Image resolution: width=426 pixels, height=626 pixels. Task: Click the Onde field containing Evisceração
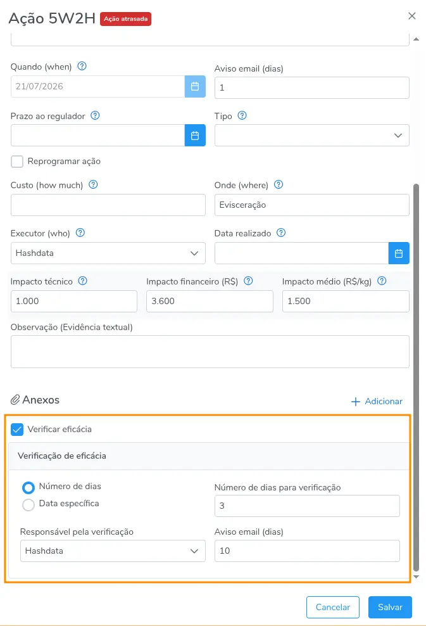pos(312,205)
